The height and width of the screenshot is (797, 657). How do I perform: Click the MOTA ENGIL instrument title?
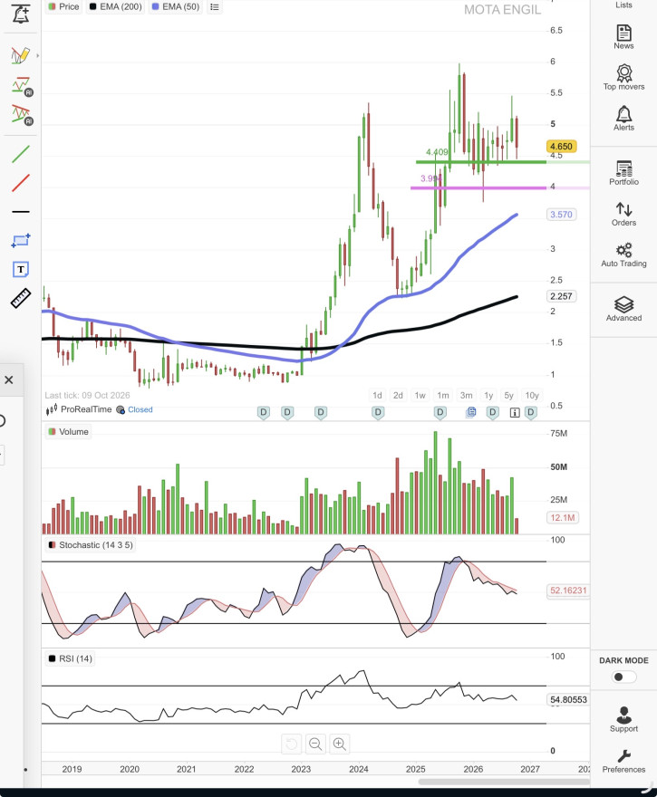pos(502,10)
